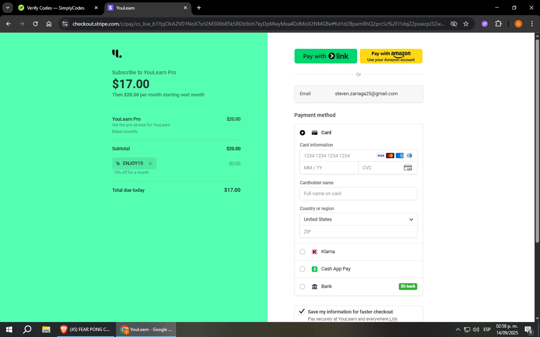Image resolution: width=540 pixels, height=337 pixels.
Task: Open the tab search dropdown
Action: click(7, 8)
